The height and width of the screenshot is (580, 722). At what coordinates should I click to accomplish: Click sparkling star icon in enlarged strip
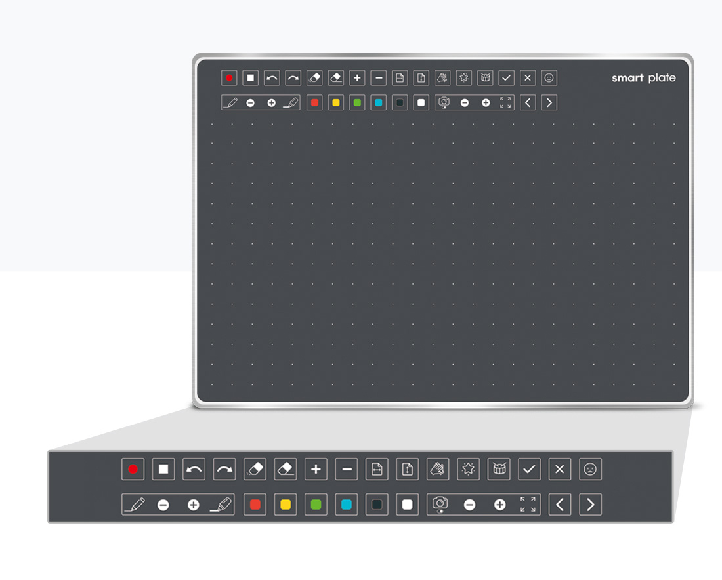468,469
